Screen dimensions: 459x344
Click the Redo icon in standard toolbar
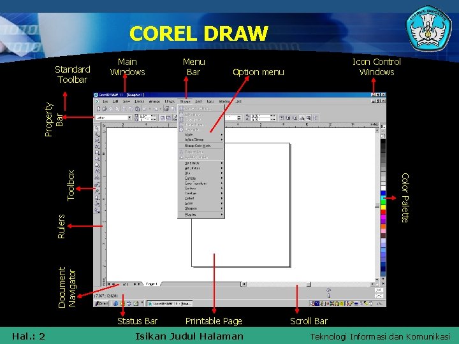point(156,109)
